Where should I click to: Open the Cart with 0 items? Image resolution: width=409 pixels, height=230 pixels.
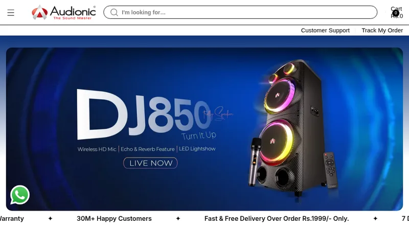397,12
